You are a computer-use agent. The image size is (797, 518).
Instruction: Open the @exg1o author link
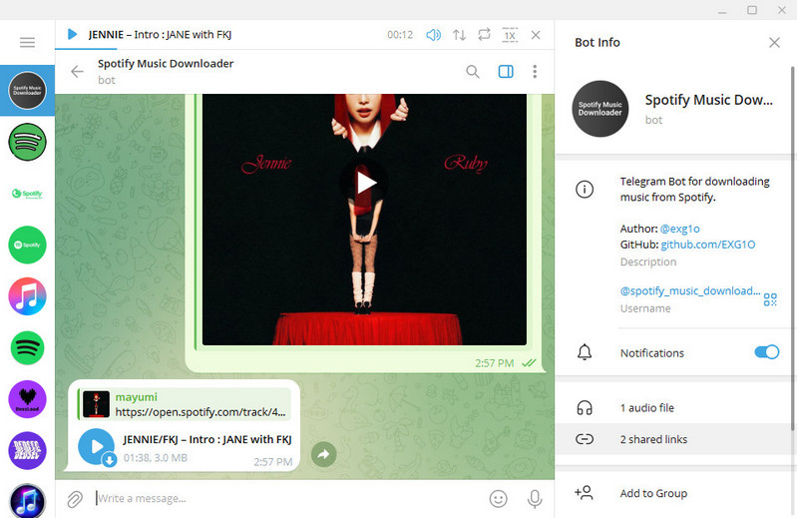pos(679,229)
